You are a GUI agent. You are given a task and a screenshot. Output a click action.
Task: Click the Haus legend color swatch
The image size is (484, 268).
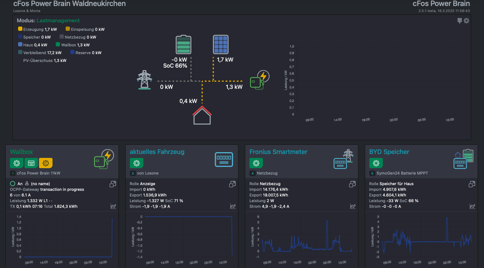click(x=20, y=45)
